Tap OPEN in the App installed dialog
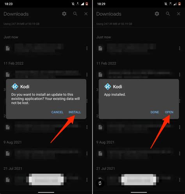This screenshot has width=185, height=194. pyautogui.click(x=169, y=112)
